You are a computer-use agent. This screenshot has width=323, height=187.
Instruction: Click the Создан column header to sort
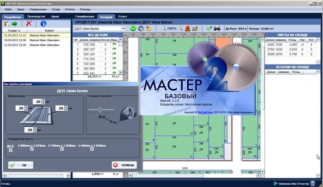point(13,29)
